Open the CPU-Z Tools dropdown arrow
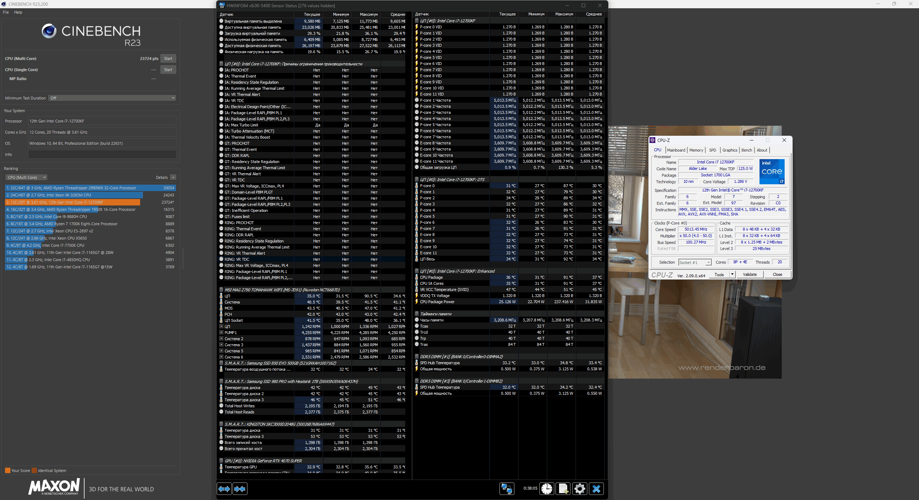Image resolution: width=919 pixels, height=500 pixels. tap(732, 274)
